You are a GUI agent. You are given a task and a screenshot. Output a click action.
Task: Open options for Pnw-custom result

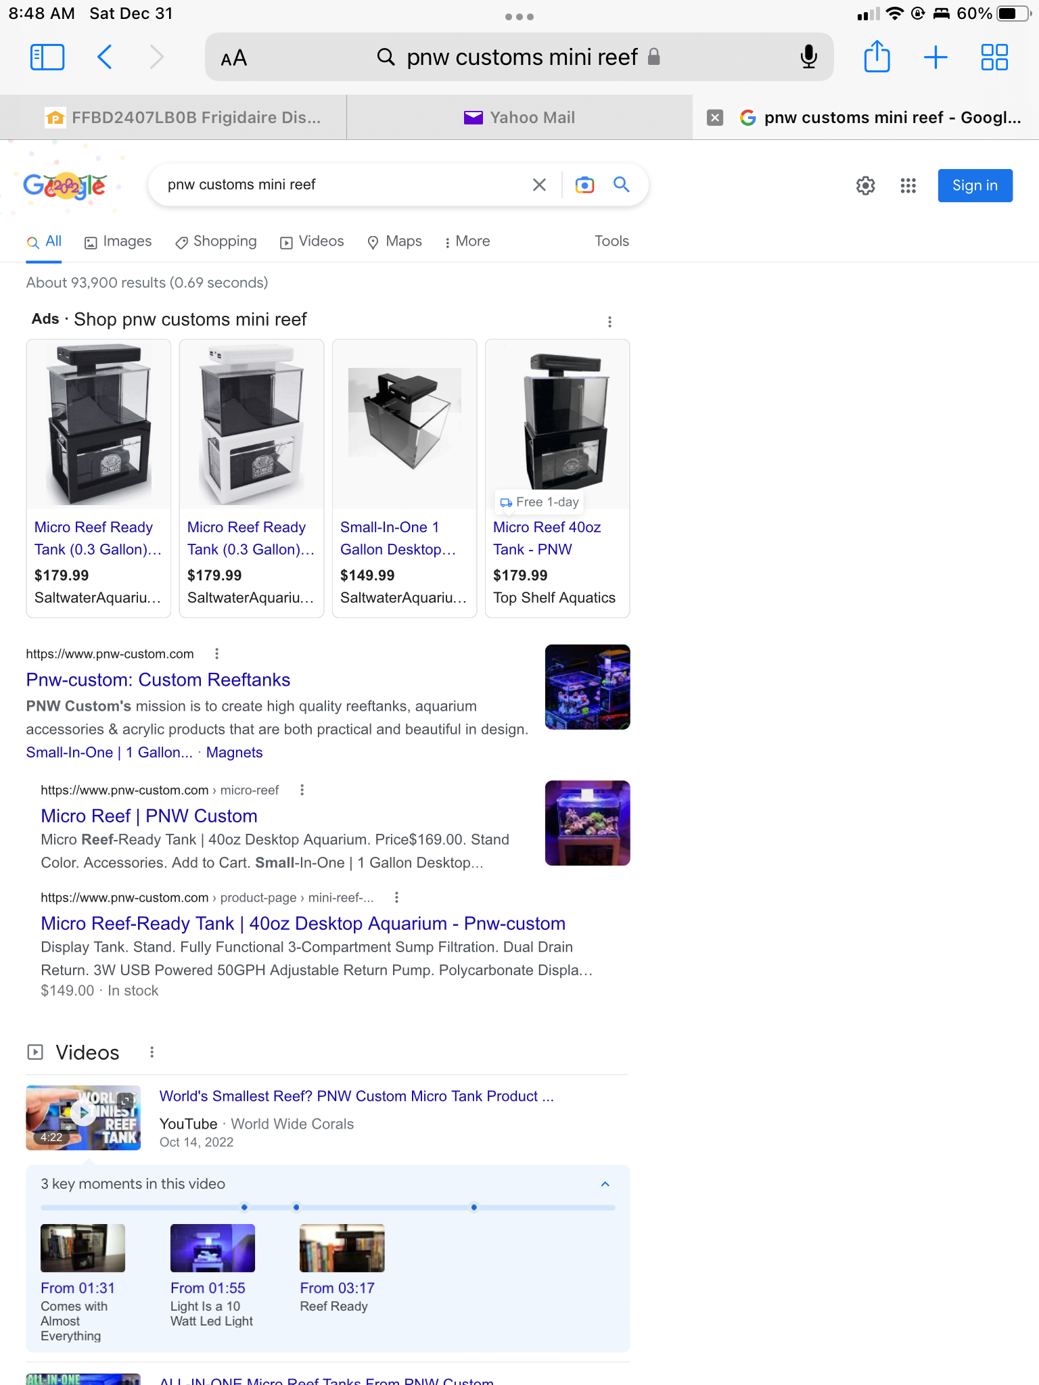(216, 654)
